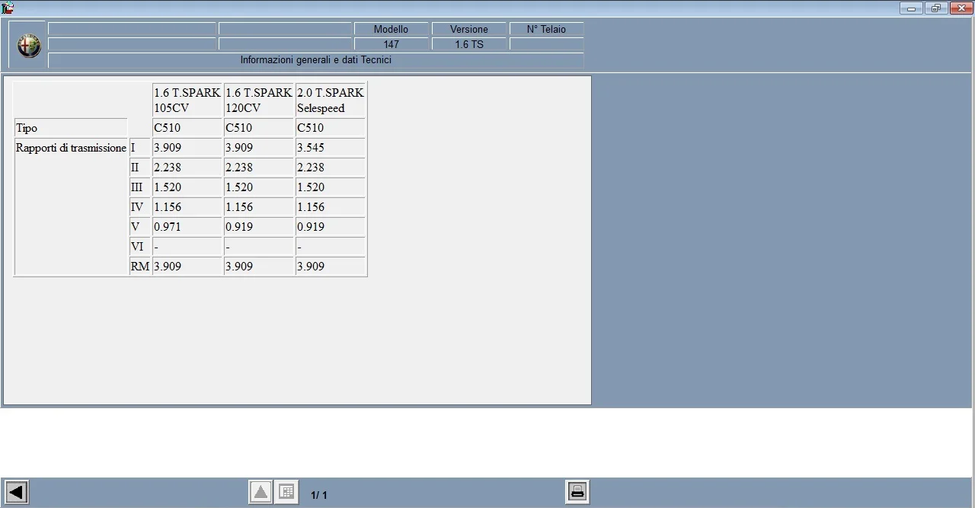Screen dimensions: 975x508
Task: Select column header 1.6 T.SPARK 105CV
Action: [187, 100]
